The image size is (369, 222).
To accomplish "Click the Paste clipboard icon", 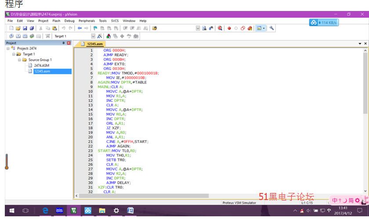I will pyautogui.click(x=54, y=28).
